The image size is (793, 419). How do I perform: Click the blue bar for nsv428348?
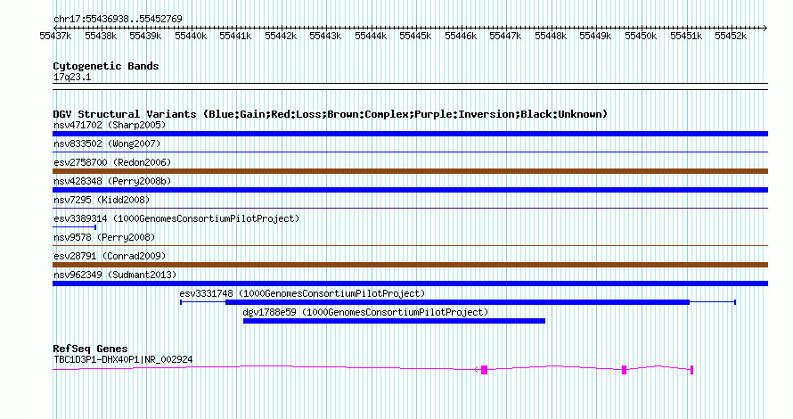(x=410, y=190)
